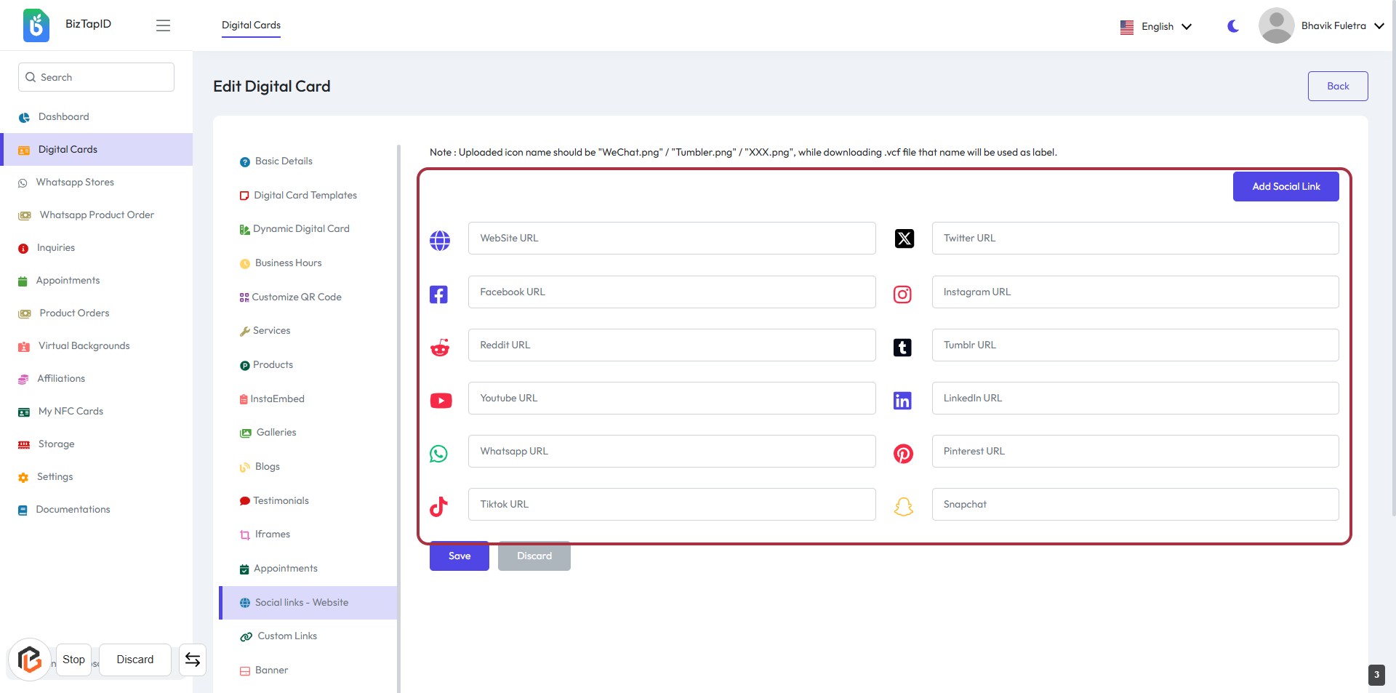Viewport: 1396px width, 693px height.
Task: Click the Pinterest icon
Action: point(903,454)
